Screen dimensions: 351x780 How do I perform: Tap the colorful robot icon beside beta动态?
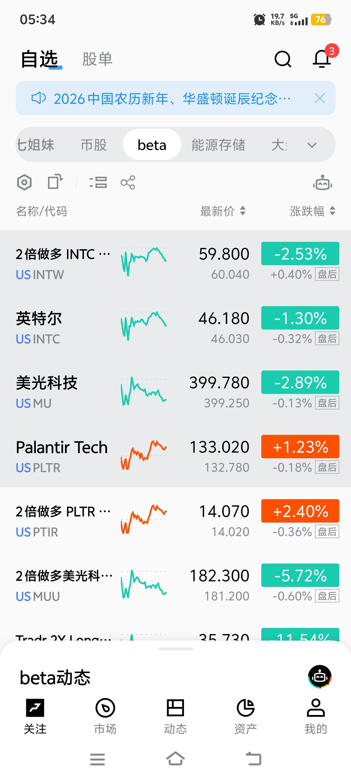(x=319, y=677)
